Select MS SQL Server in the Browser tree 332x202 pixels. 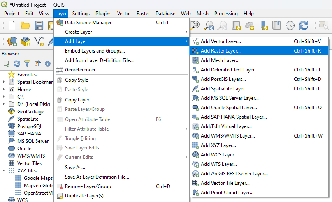tap(28, 141)
